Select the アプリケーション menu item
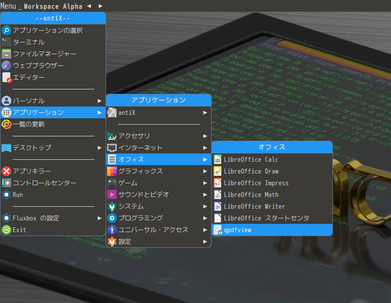This screenshot has height=303, width=391. pyautogui.click(x=53, y=112)
